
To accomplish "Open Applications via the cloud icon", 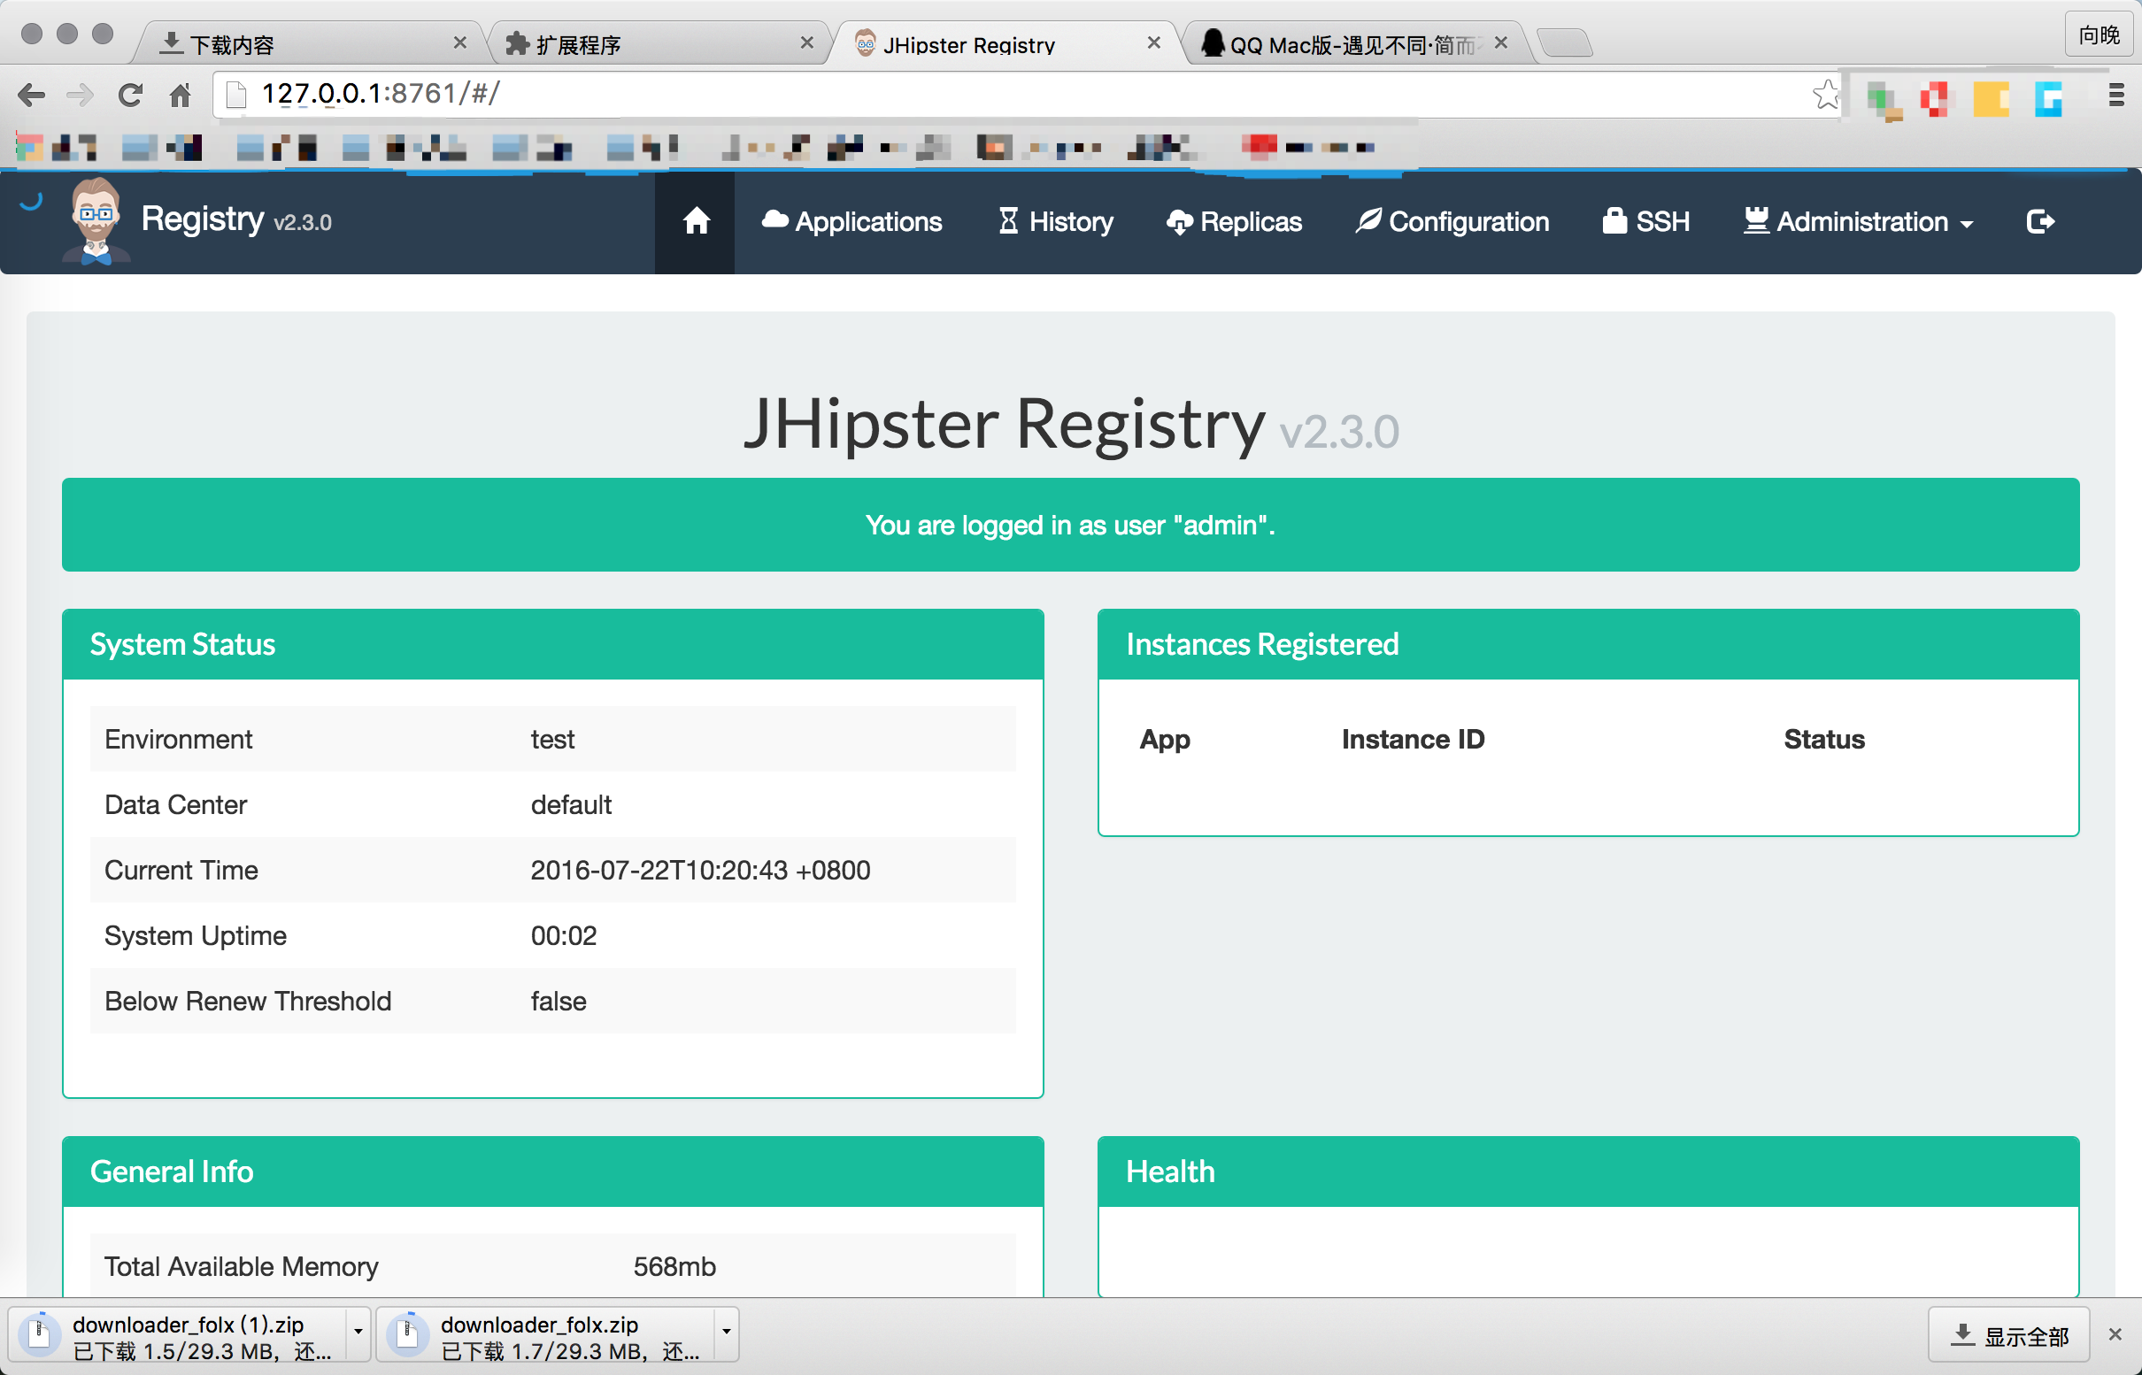I will pos(774,219).
